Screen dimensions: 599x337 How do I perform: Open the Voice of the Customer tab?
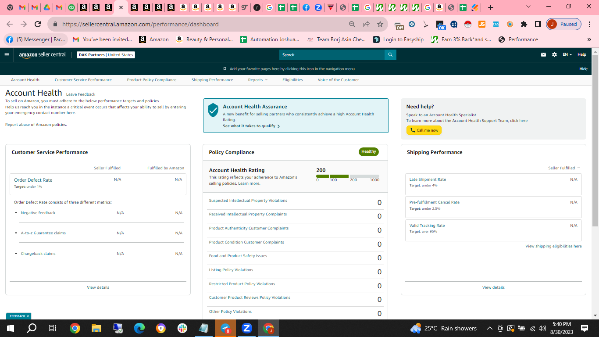click(x=338, y=80)
